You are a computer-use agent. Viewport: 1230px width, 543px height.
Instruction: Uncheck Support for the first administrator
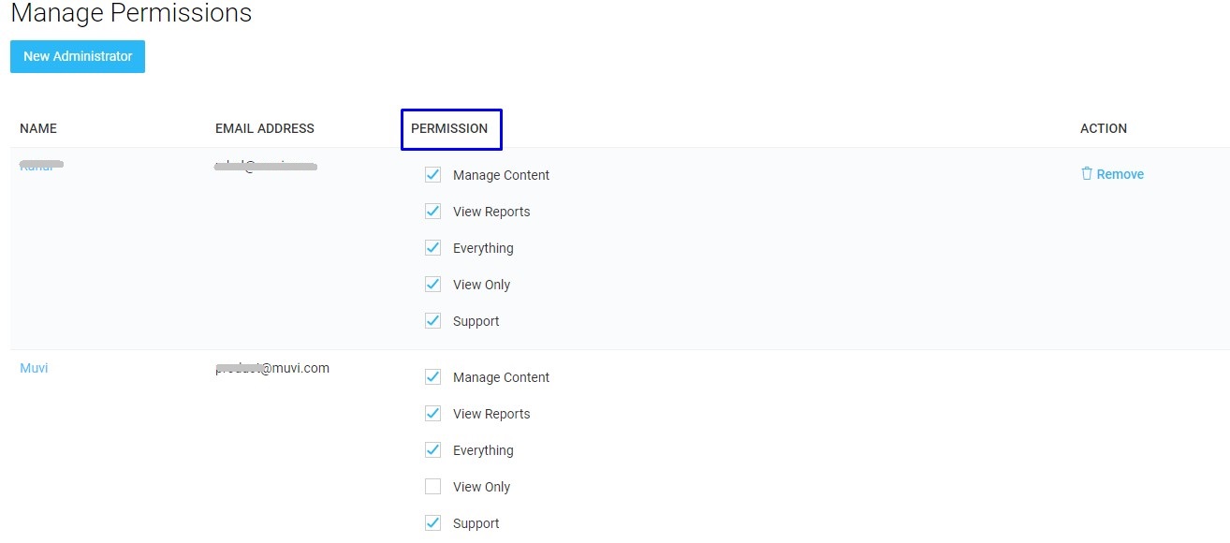click(x=432, y=321)
